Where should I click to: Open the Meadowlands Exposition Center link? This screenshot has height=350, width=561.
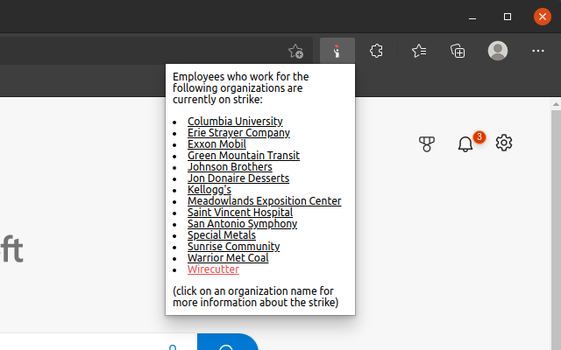(x=265, y=201)
